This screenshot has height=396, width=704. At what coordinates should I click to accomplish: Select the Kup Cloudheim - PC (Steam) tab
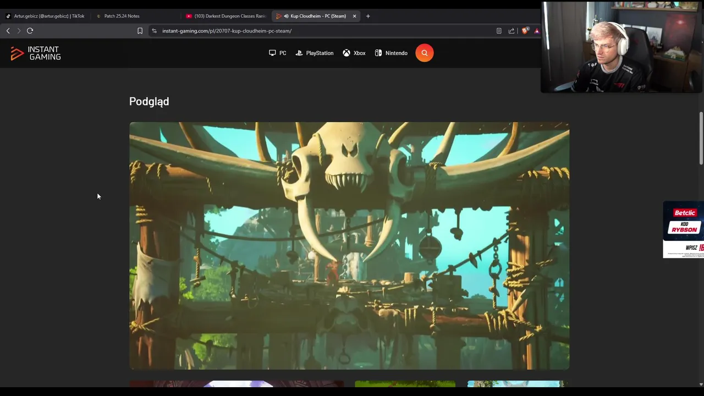(317, 16)
